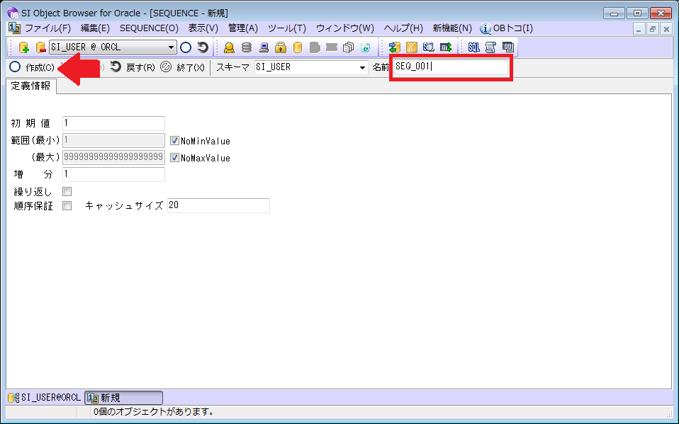Screen dimensions: 679x424
Task: Open the SI_USER @ ORCL connection dropdown
Action: 171,47
